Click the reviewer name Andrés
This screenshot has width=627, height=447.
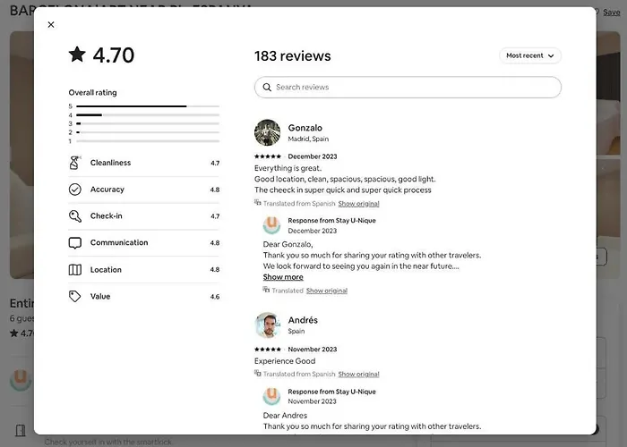(x=303, y=320)
